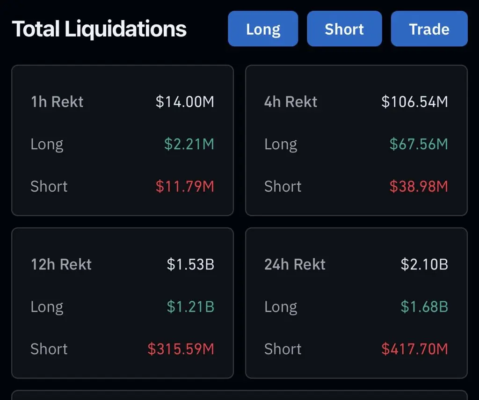Select the $315.59M short value

(x=181, y=349)
